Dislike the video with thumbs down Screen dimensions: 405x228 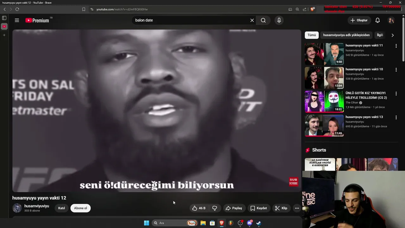pyautogui.click(x=215, y=208)
